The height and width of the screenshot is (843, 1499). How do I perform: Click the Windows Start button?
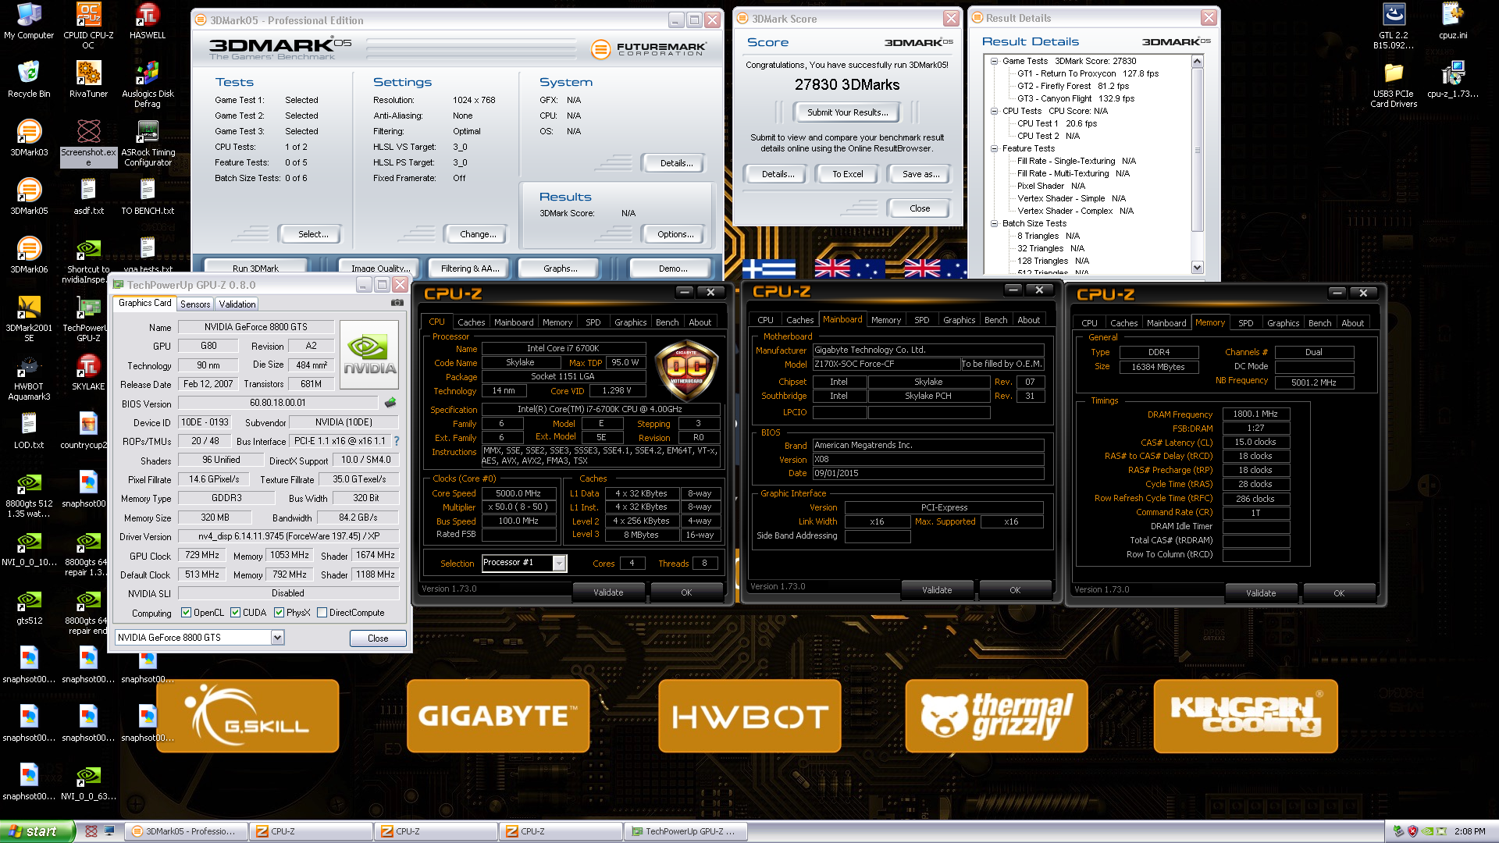(x=37, y=831)
